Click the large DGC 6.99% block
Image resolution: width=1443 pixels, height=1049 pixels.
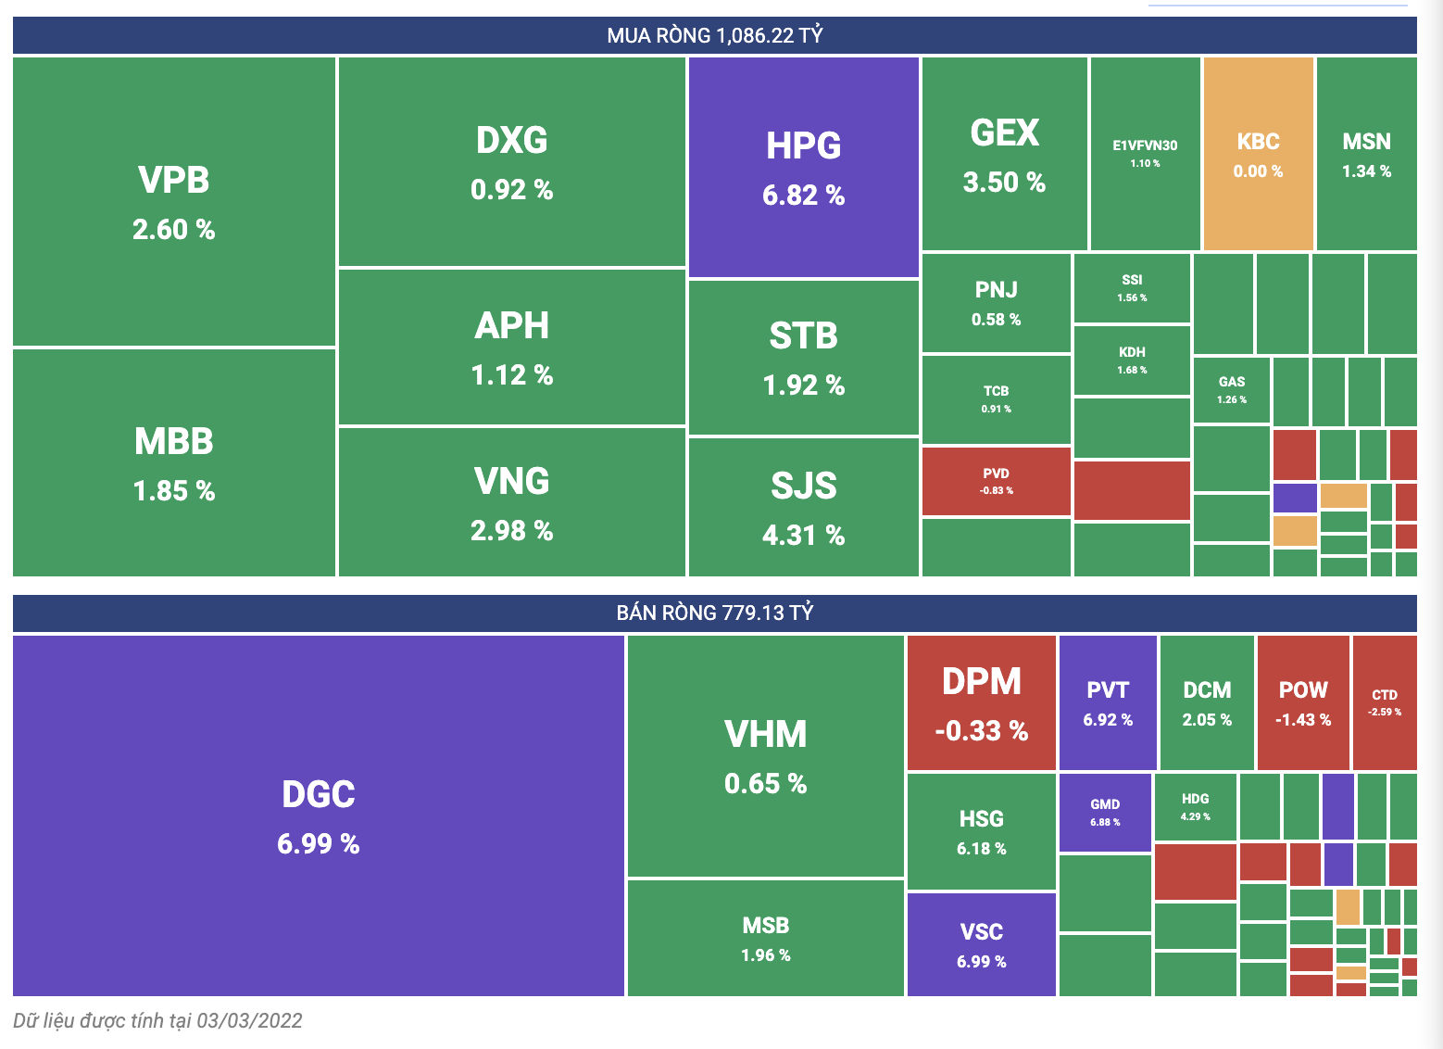(x=319, y=815)
